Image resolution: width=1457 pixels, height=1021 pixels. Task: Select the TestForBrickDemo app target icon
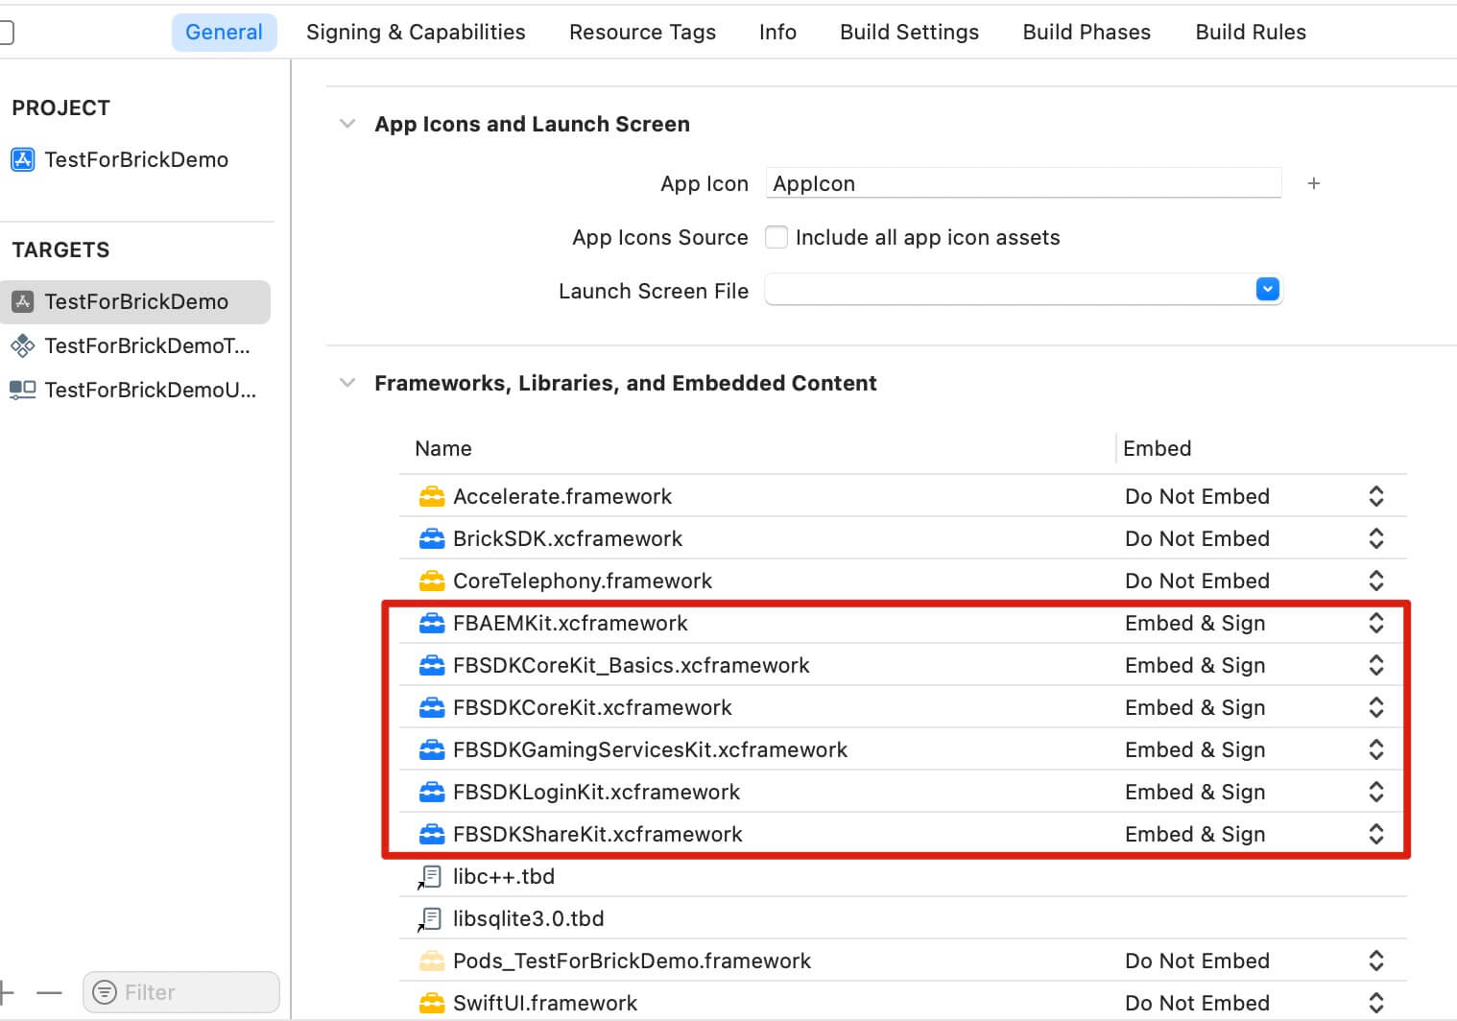pos(23,301)
